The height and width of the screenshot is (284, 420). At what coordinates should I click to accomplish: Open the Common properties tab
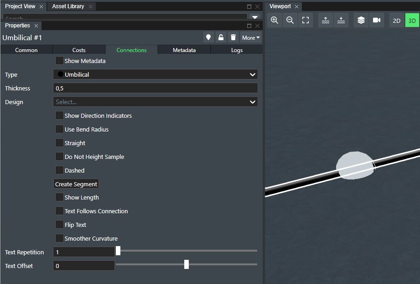click(26, 50)
